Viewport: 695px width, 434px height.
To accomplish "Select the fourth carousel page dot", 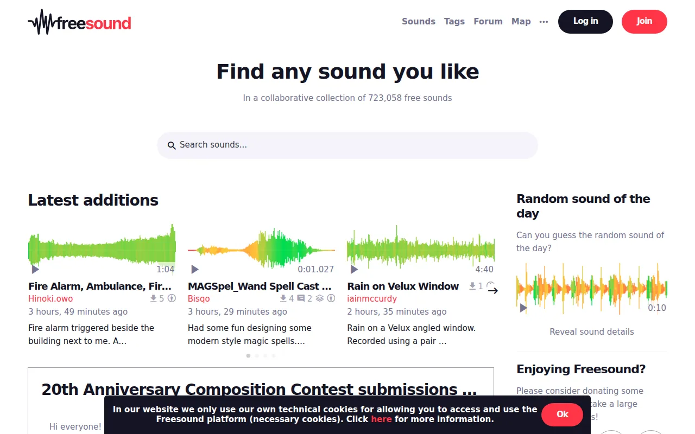I will point(274,356).
